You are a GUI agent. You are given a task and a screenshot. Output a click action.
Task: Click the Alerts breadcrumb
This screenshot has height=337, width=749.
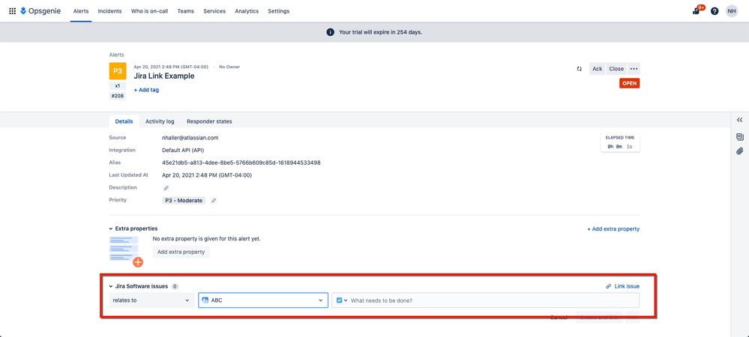[x=116, y=55]
